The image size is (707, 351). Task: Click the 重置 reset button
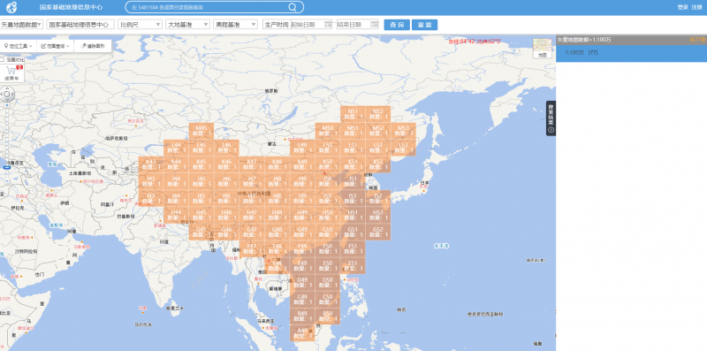(424, 25)
